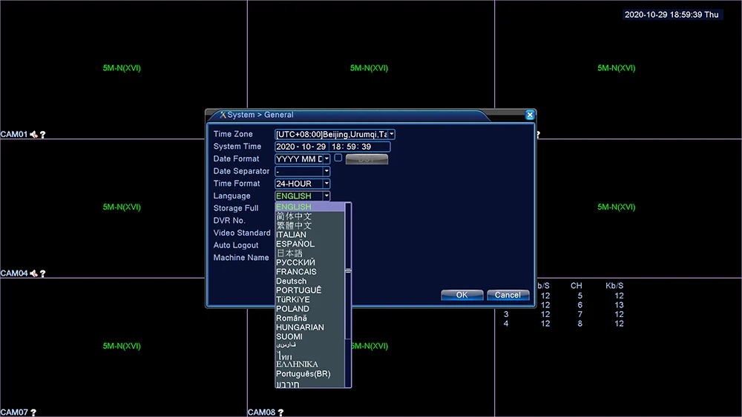Click the OK button
Screen dimensions: 742x417
(462, 295)
